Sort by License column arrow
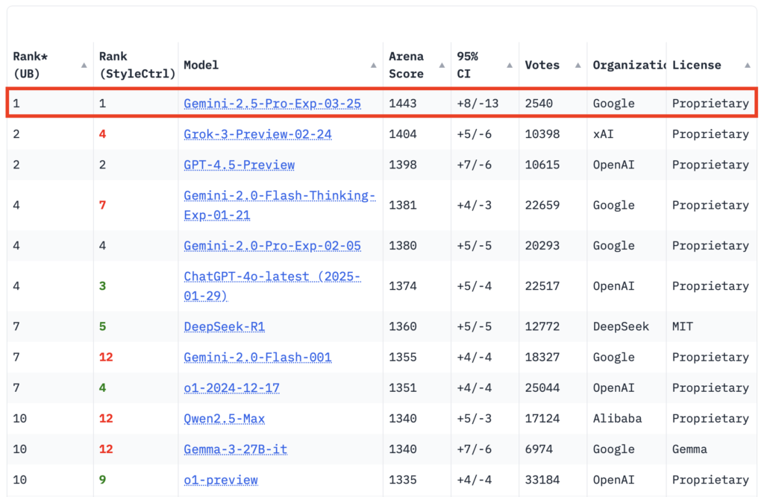This screenshot has width=764, height=497. tap(748, 66)
